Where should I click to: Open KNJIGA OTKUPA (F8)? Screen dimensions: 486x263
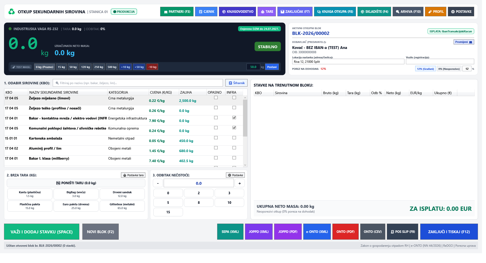pos(335,12)
